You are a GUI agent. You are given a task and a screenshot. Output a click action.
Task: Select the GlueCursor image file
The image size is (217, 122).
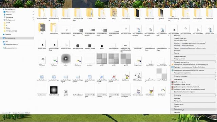click(x=78, y=61)
